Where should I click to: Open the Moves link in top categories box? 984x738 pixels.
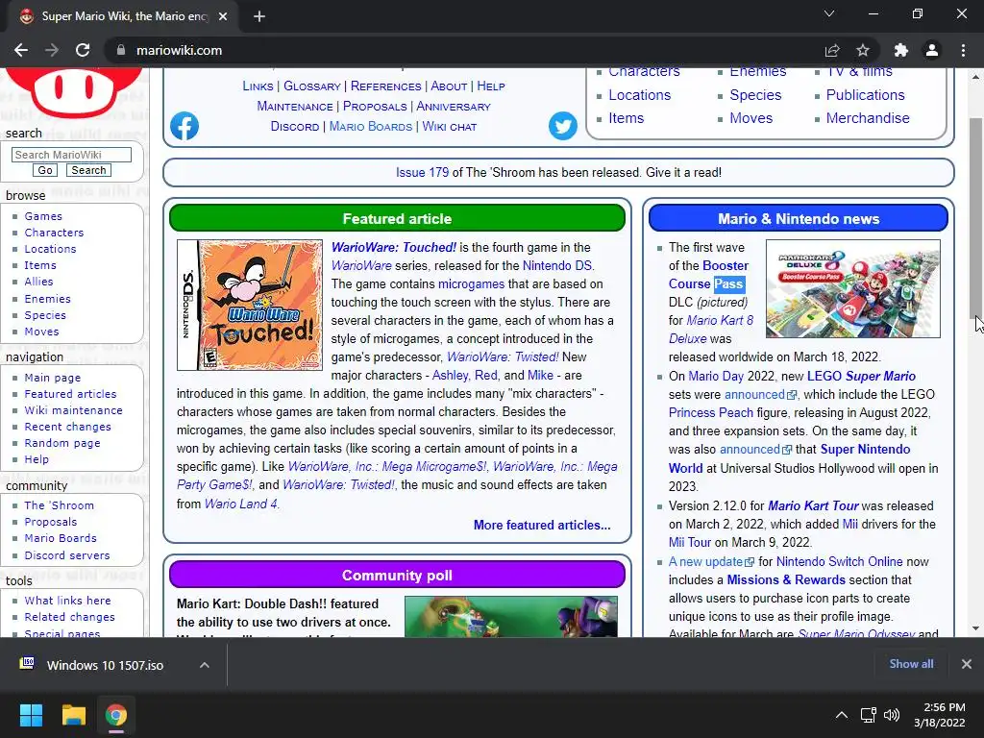click(x=751, y=118)
